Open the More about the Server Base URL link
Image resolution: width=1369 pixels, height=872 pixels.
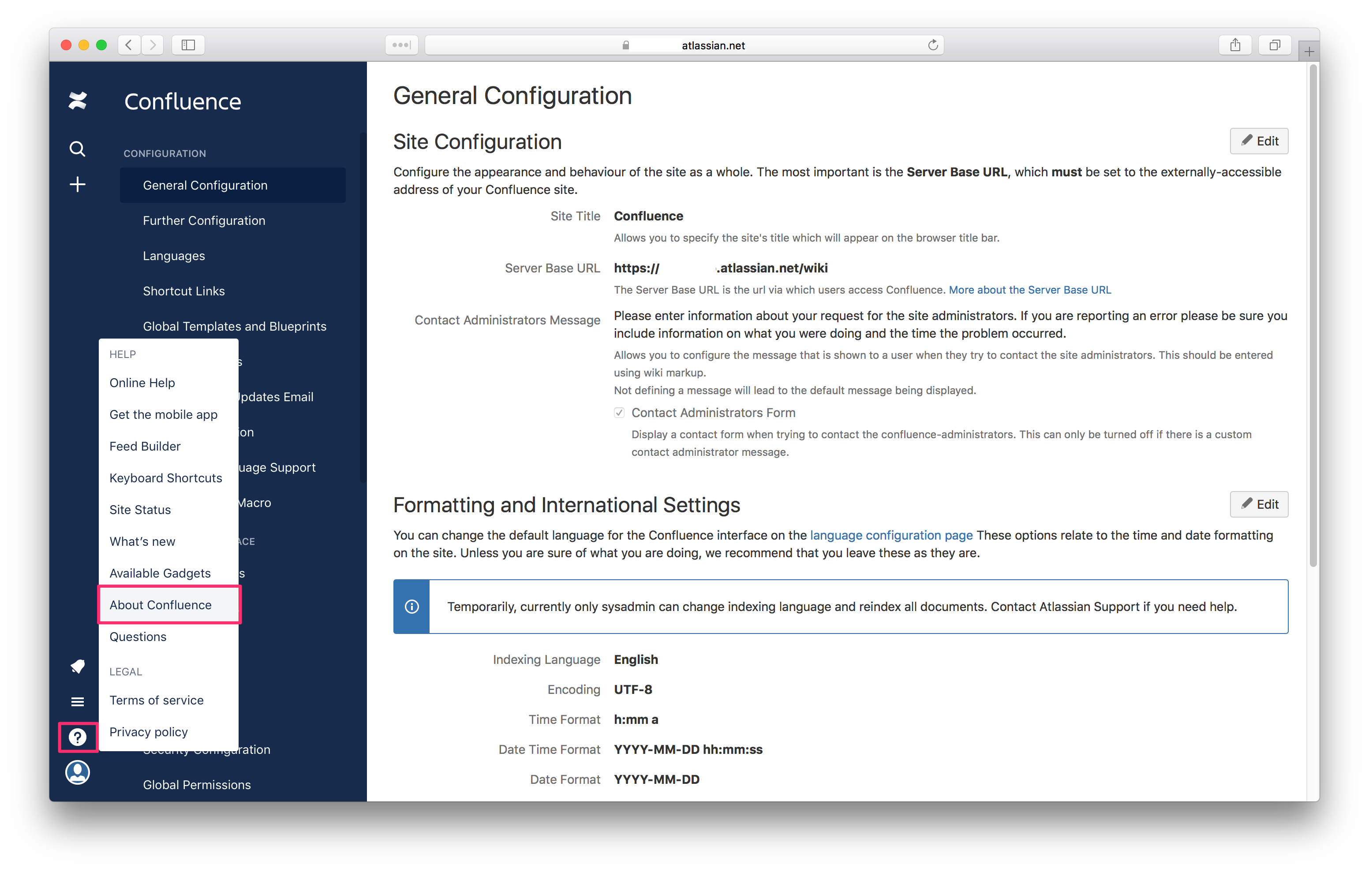[x=1029, y=290]
